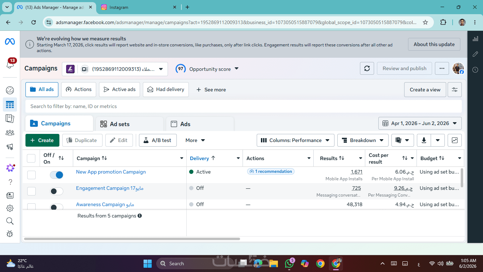Screen dimensions: 483x272
Task: Open Ads reporting pages icon in sidebar
Action: pyautogui.click(x=10, y=118)
